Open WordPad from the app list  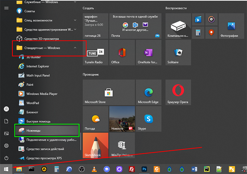click(47, 103)
